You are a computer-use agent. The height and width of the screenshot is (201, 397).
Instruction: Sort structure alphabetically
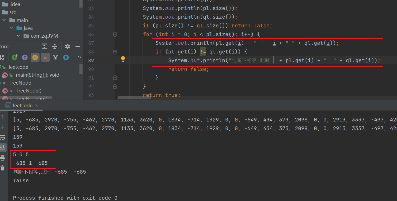tap(2, 57)
